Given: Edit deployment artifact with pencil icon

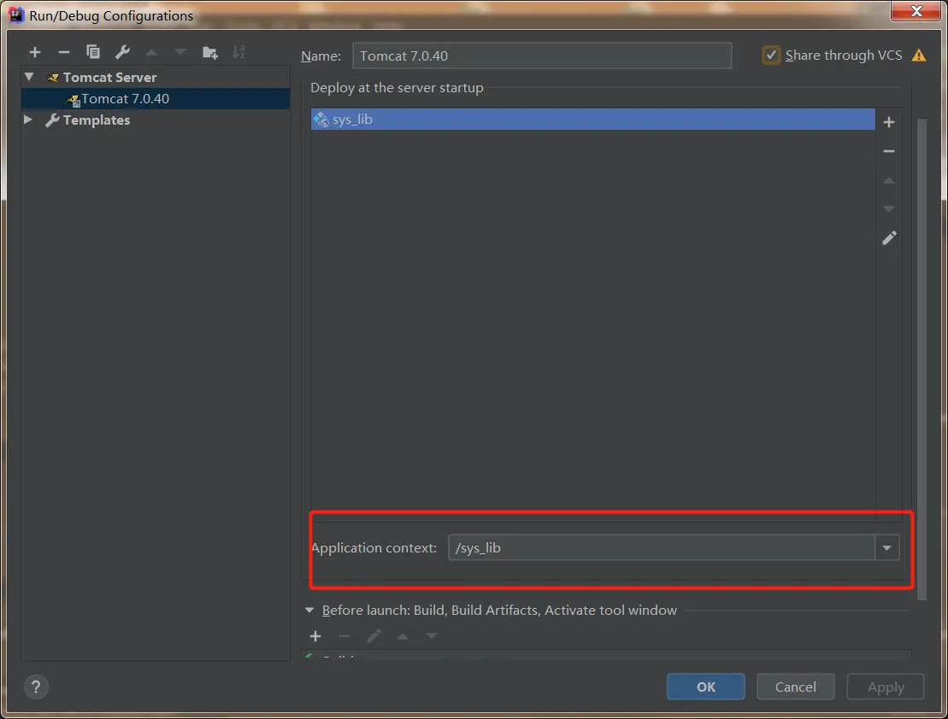Looking at the screenshot, I should (889, 238).
